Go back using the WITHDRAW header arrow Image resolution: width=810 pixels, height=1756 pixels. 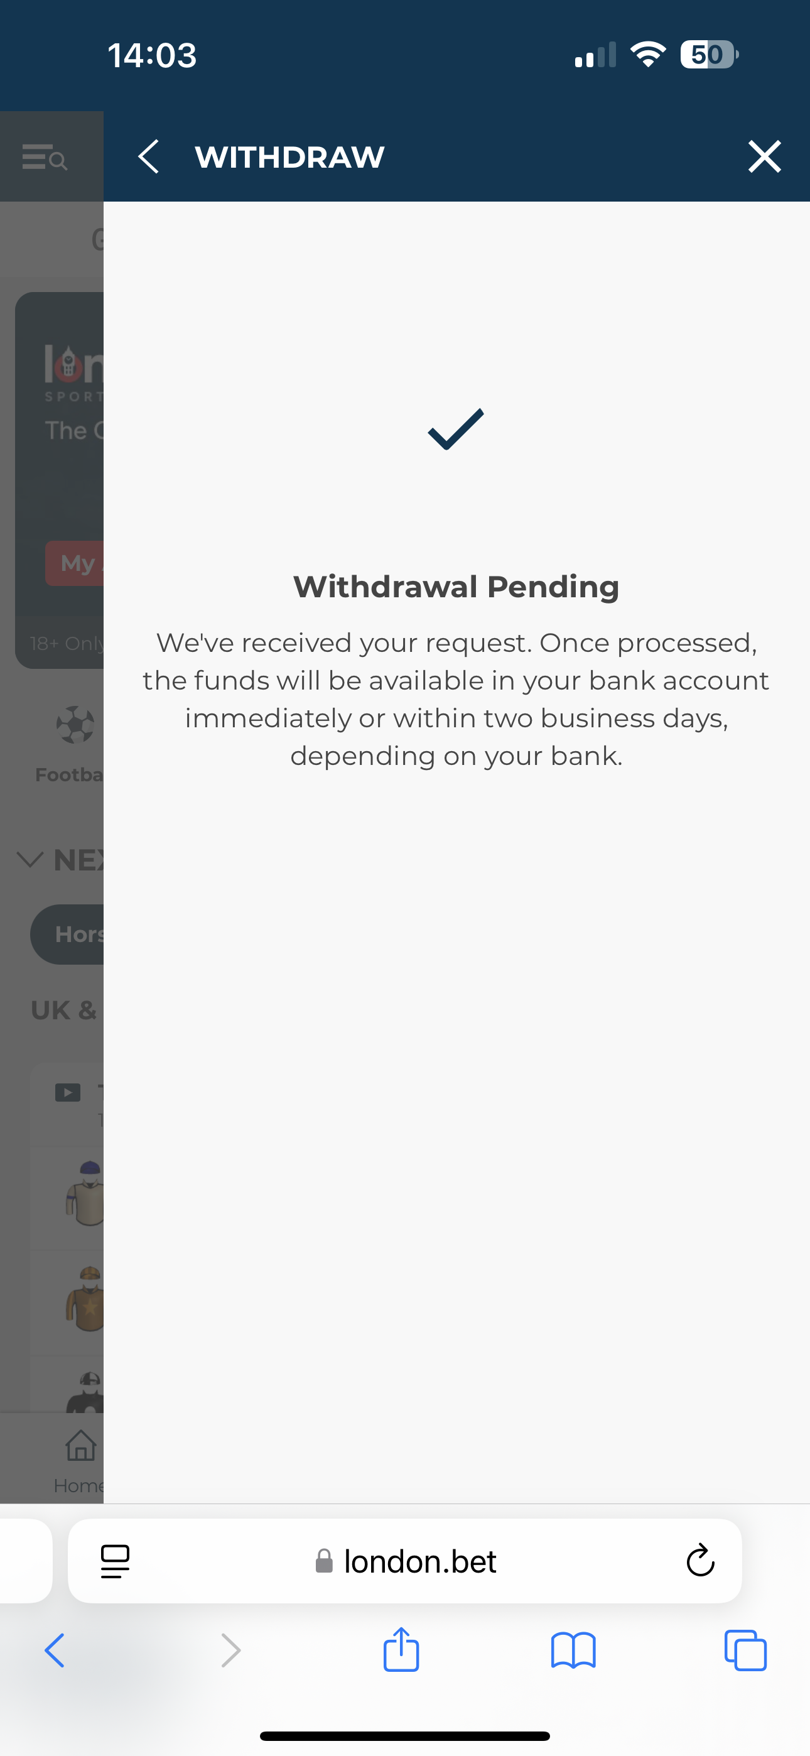click(x=150, y=156)
